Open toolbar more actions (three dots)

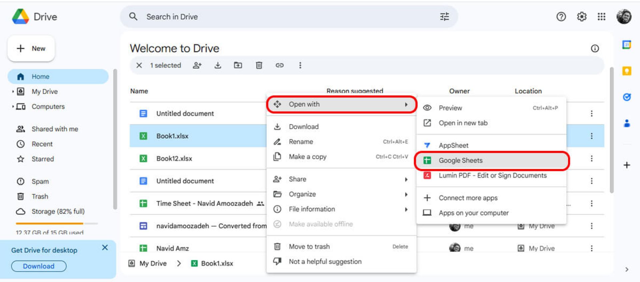[x=300, y=65]
